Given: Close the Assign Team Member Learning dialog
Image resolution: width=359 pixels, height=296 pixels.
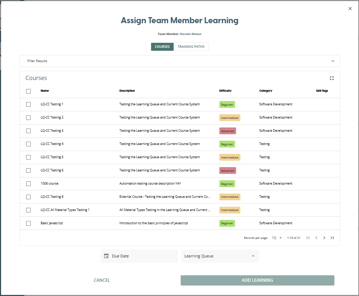Looking at the screenshot, I should coord(350,9).
